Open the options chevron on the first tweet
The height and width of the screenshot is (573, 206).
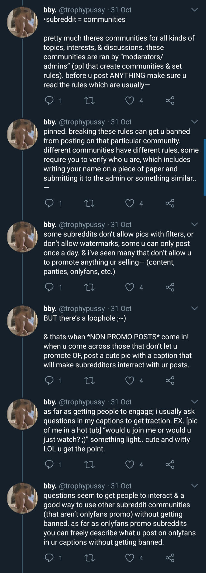coord(194,10)
